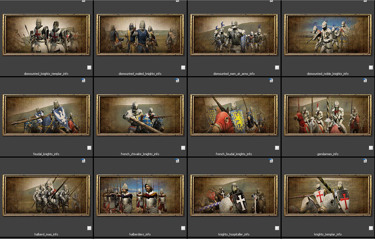Open the french_feudal_knights_info picture
The image size is (375, 239).
click(x=234, y=115)
